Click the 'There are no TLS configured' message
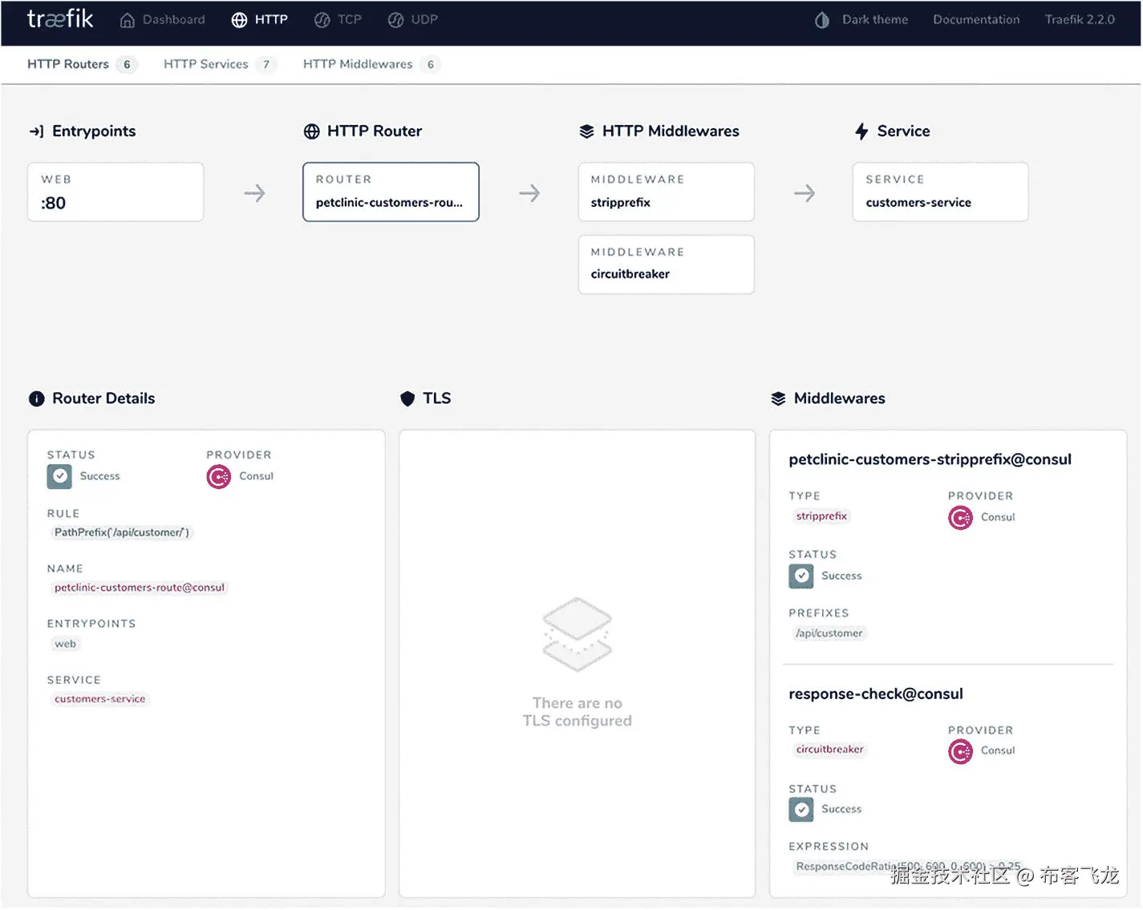The height and width of the screenshot is (910, 1143). [578, 713]
